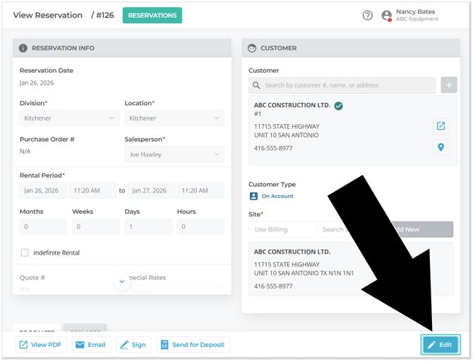Select the Use Billing site tab

coord(282,229)
